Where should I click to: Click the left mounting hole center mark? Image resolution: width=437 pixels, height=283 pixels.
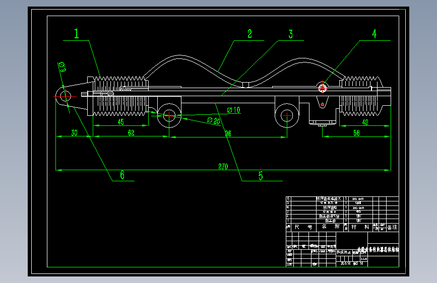(169, 115)
